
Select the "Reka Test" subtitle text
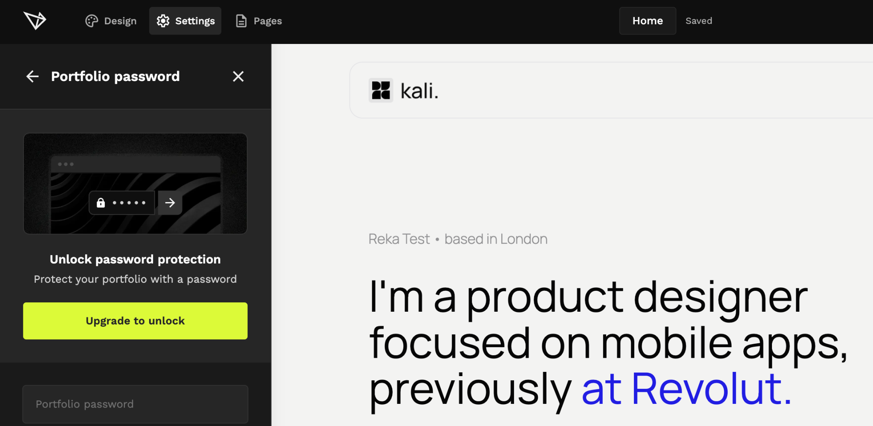tap(399, 239)
